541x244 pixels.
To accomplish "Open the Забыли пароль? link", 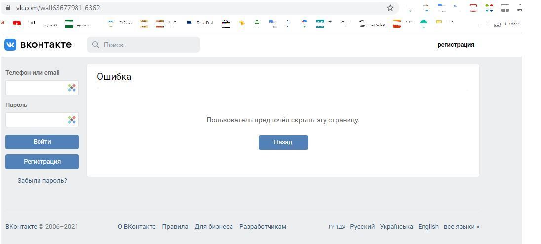I will pyautogui.click(x=42, y=181).
